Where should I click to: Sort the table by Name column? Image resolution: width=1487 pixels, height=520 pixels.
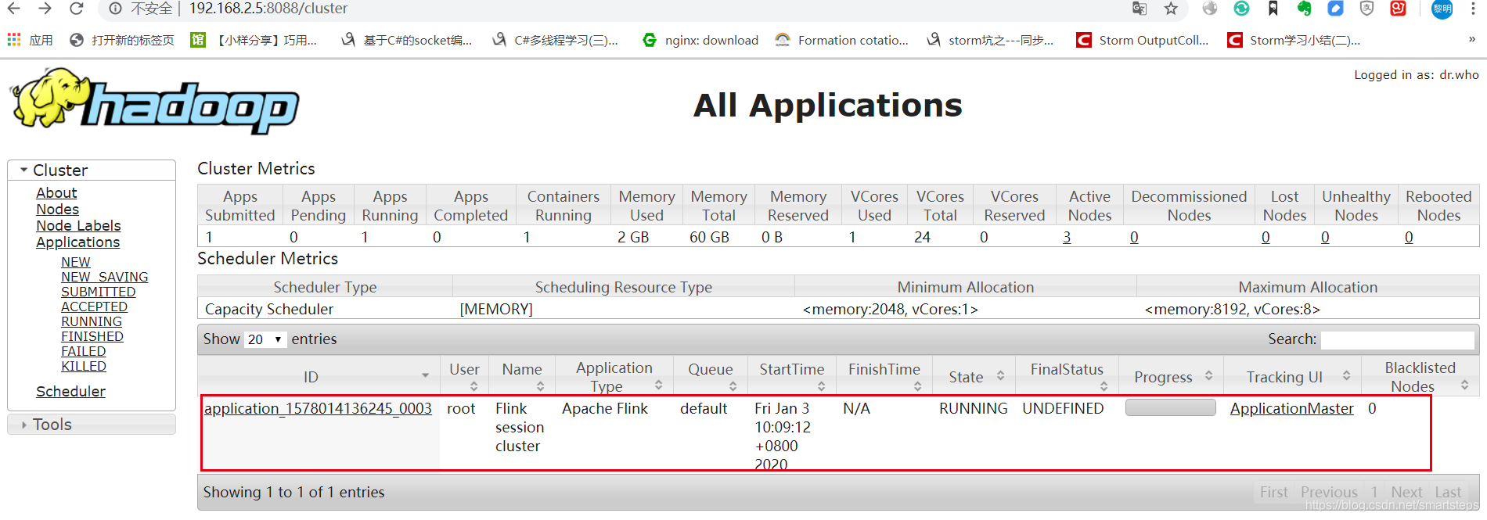click(x=522, y=377)
